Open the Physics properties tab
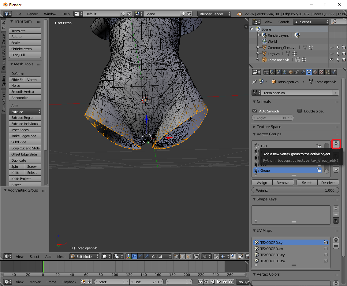 334,72
